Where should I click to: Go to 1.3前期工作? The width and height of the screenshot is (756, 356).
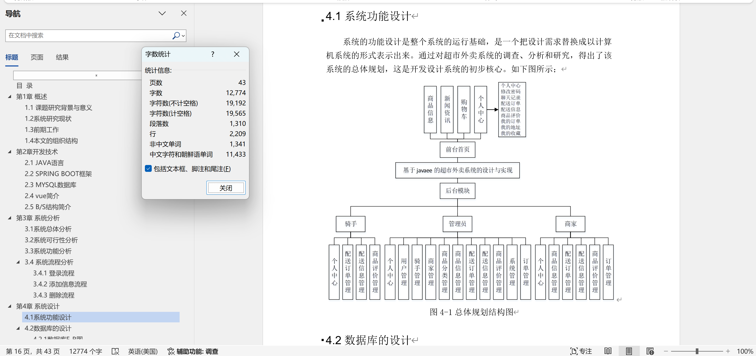[42, 130]
